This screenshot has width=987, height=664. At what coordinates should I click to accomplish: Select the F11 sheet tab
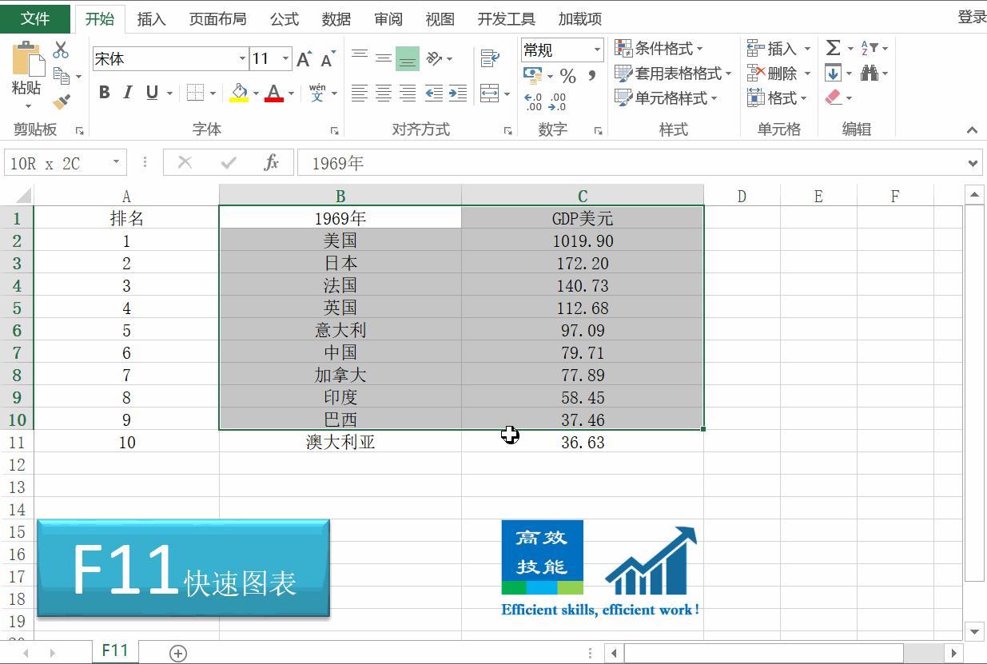(x=115, y=650)
